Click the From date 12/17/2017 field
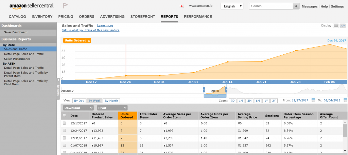Image resolution: width=348 pixels, height=155 pixels. coord(300,100)
